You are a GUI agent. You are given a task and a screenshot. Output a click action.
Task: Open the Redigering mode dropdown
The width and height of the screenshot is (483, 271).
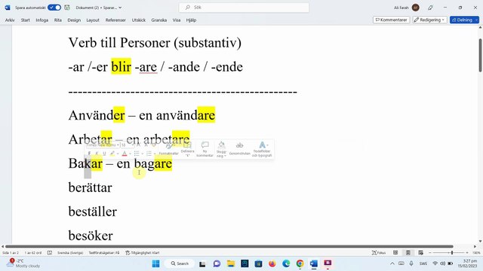coord(429,20)
